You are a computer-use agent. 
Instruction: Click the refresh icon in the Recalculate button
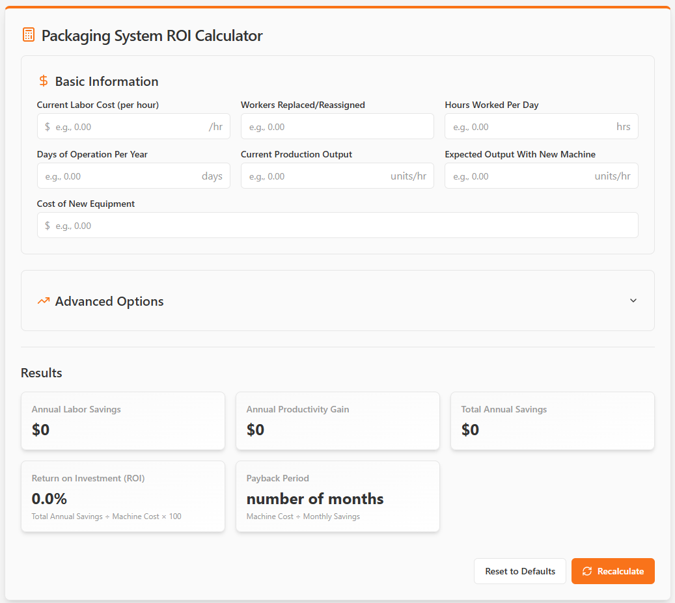coord(587,571)
